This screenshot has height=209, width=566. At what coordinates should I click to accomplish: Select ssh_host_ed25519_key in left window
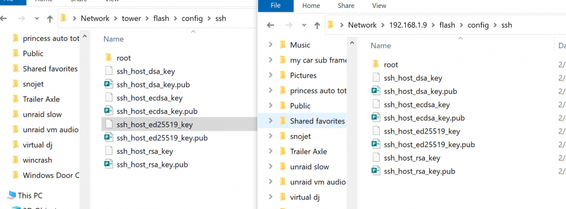coord(179,124)
